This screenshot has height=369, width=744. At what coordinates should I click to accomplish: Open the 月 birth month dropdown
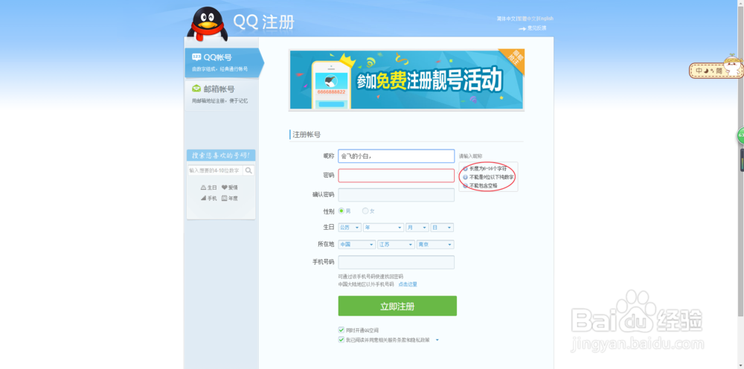coord(417,228)
